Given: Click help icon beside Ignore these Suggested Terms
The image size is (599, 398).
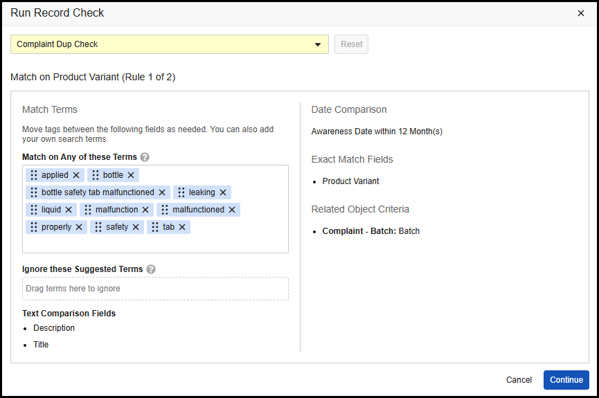Looking at the screenshot, I should coord(151,269).
